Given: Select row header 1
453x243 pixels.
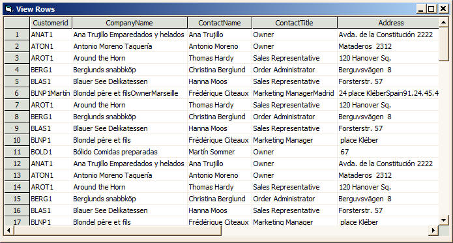Looking at the screenshot, I should (17, 35).
